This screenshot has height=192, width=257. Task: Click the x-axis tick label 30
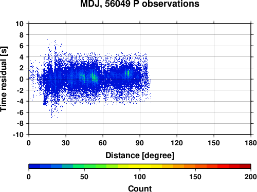(x=66, y=143)
